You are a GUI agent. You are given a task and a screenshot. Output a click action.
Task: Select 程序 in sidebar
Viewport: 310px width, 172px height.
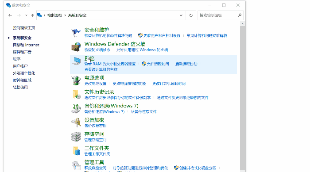17,59
